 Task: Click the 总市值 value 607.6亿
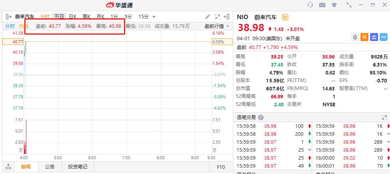click(275, 88)
